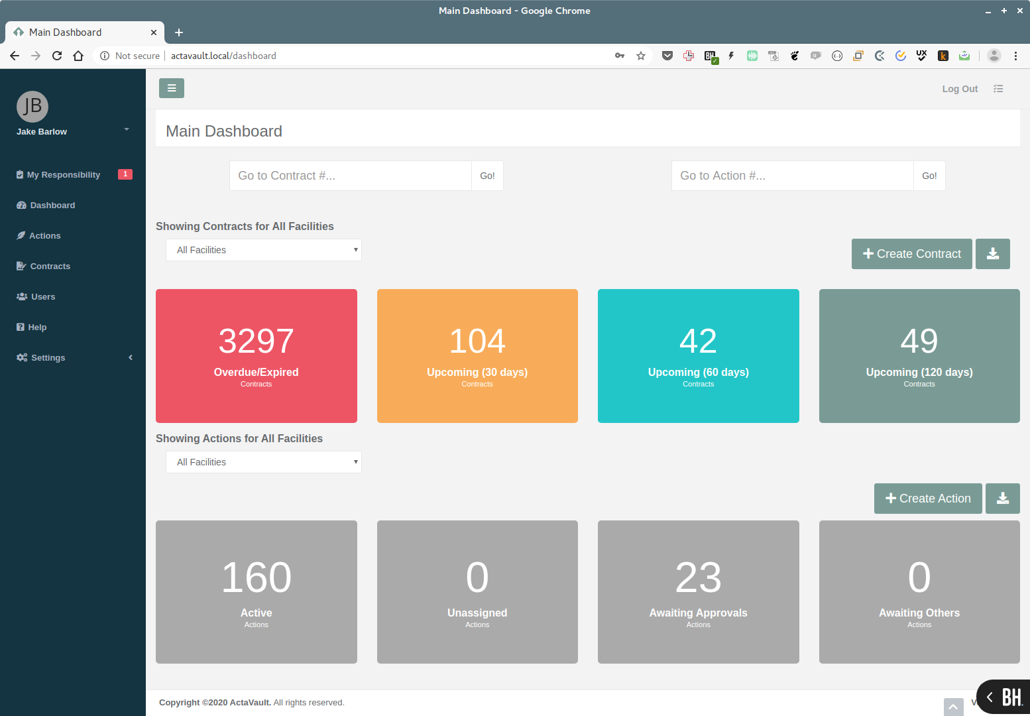1030x716 pixels.
Task: Open the 3297 Overdue/Expired contracts card
Action: tap(257, 356)
